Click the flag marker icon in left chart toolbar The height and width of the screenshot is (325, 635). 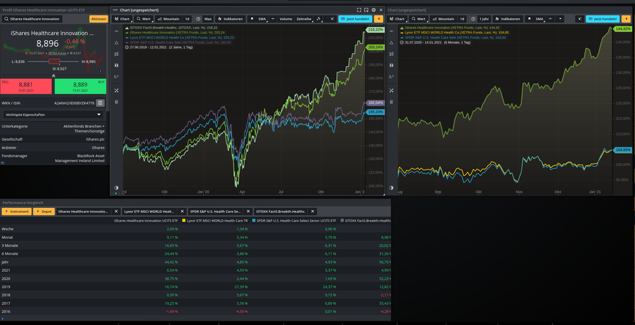[252, 18]
